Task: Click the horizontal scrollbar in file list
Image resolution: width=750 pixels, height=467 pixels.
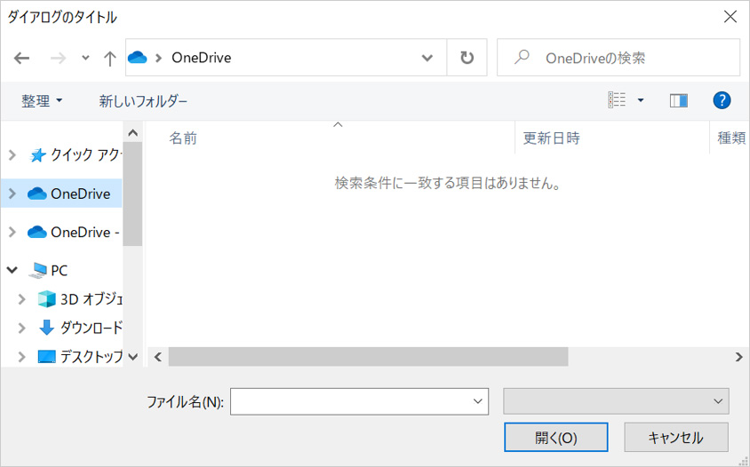Action: (x=368, y=356)
